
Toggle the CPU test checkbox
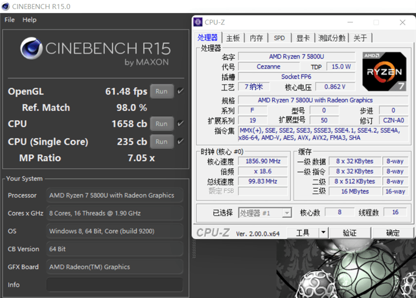180,123
